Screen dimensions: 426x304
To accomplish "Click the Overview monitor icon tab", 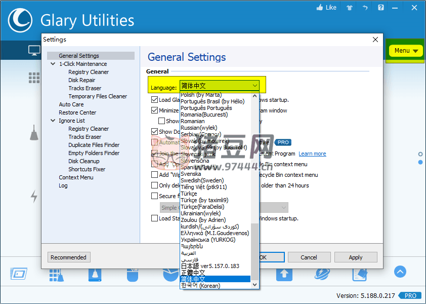I will click(34, 50).
